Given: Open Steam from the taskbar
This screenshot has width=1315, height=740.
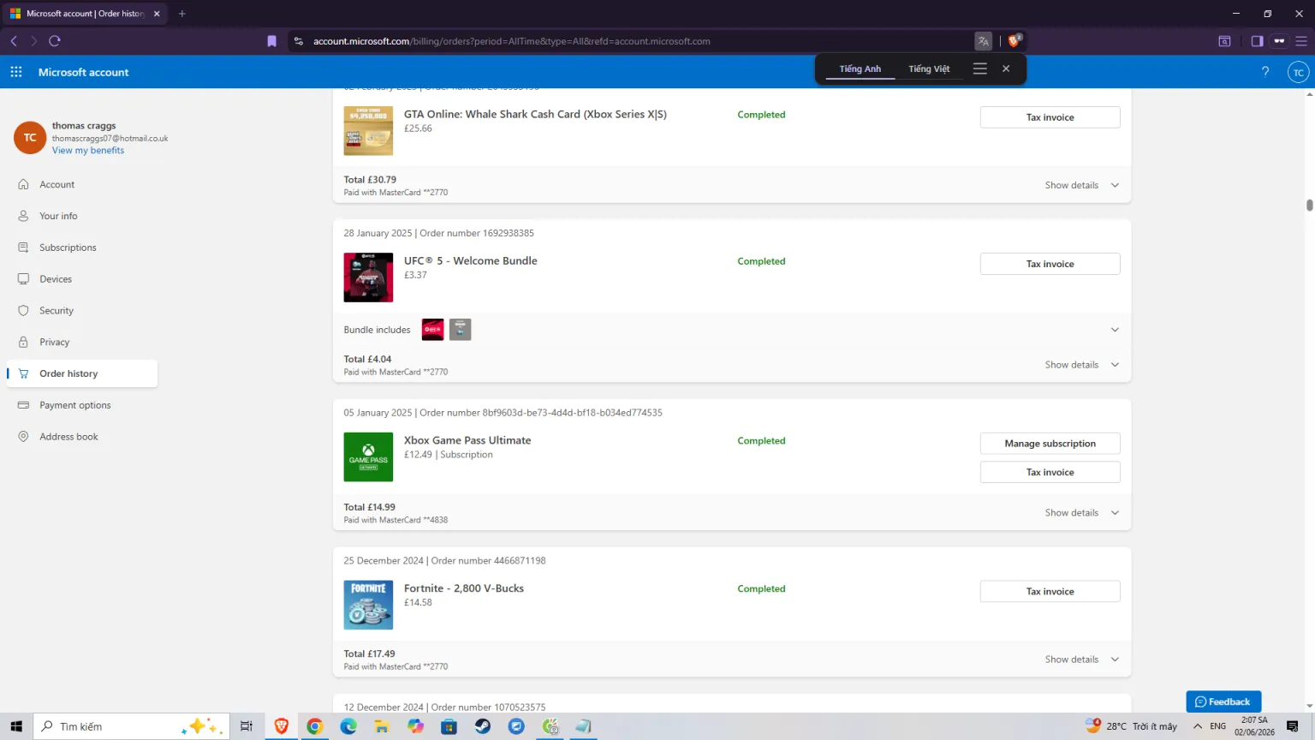Looking at the screenshot, I should click(483, 726).
